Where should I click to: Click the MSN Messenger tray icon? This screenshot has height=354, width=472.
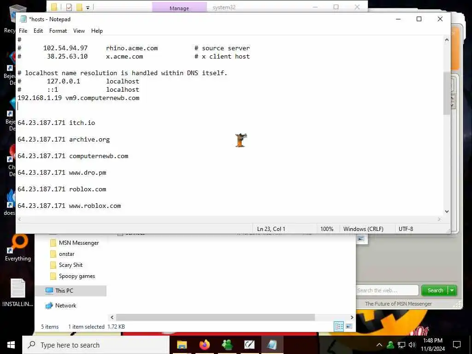pos(390,345)
